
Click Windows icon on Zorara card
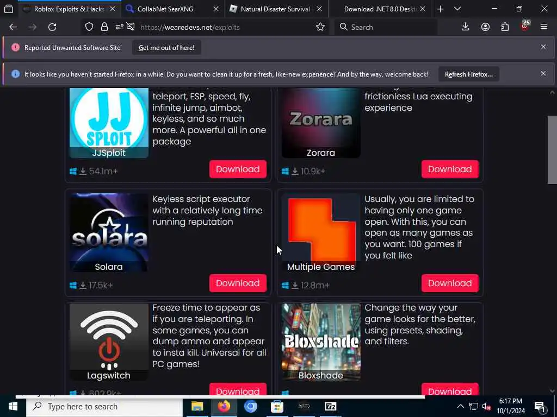(x=285, y=171)
